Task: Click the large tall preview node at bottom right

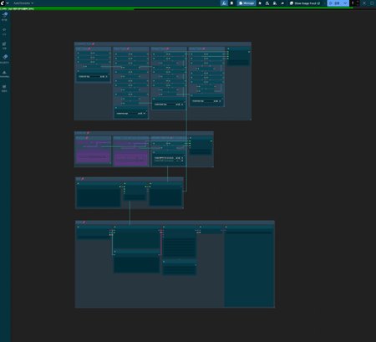Action: coord(249,266)
